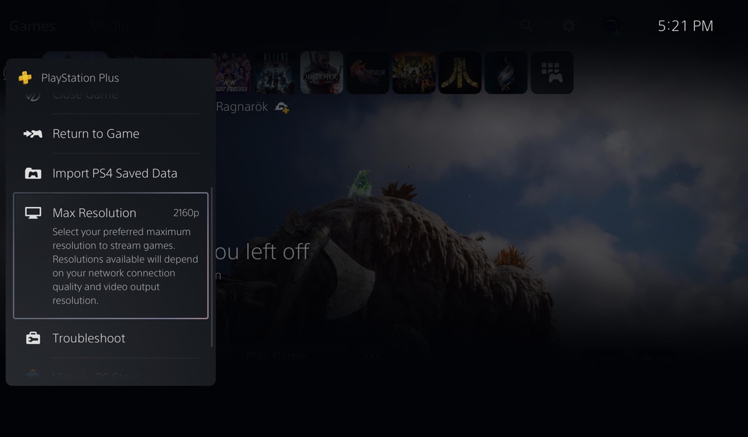Select the Atari game tile
Screen dimensions: 748x437
coord(460,72)
